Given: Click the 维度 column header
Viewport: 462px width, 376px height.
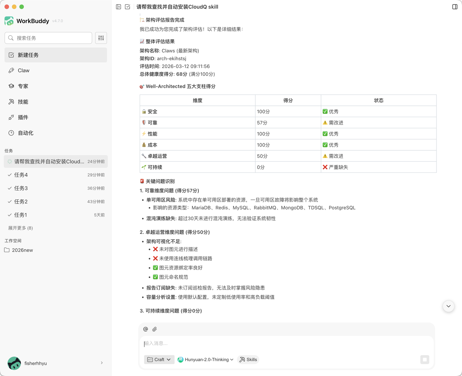Looking at the screenshot, I should click(198, 100).
